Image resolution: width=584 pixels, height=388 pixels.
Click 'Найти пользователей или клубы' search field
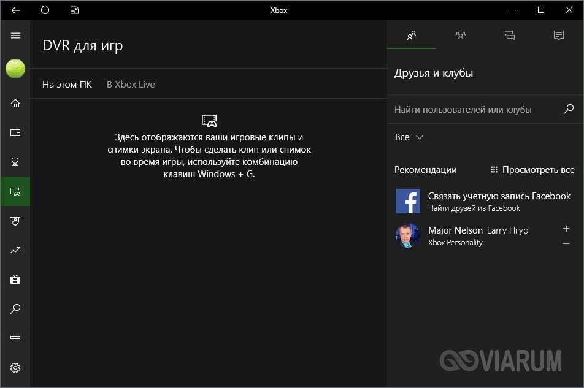tap(475, 110)
